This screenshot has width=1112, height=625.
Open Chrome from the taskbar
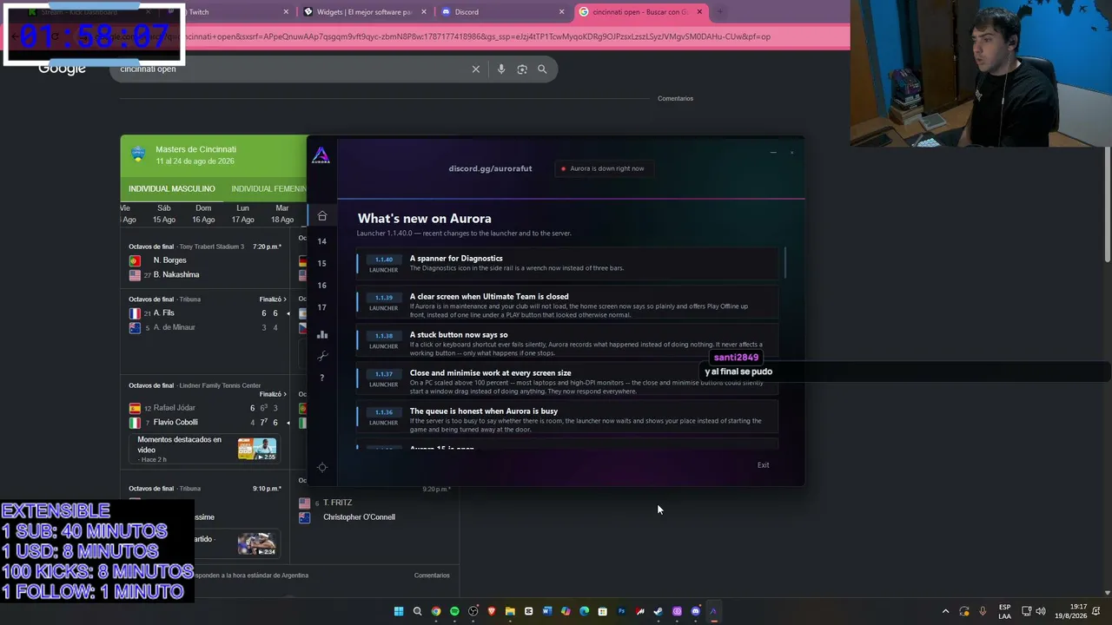tap(436, 611)
